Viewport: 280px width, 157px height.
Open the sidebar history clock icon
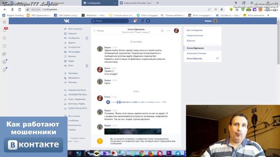pyautogui.click(x=4, y=46)
